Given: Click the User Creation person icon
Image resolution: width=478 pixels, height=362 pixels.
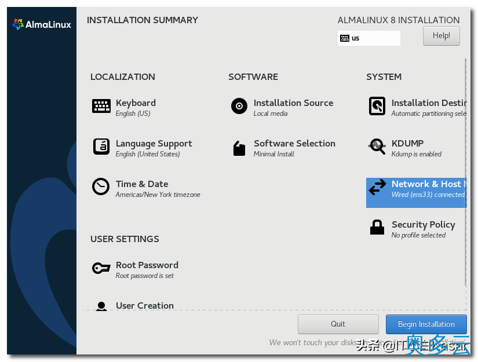Looking at the screenshot, I should pyautogui.click(x=101, y=306).
